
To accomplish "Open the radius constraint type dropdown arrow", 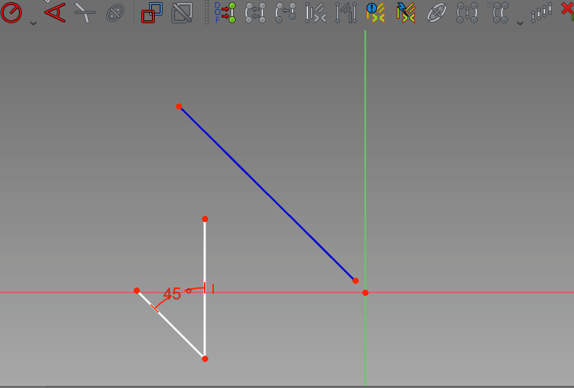I will point(33,22).
